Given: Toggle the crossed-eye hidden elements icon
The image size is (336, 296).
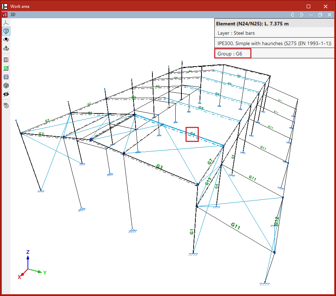Looking at the screenshot, I should pos(6,94).
